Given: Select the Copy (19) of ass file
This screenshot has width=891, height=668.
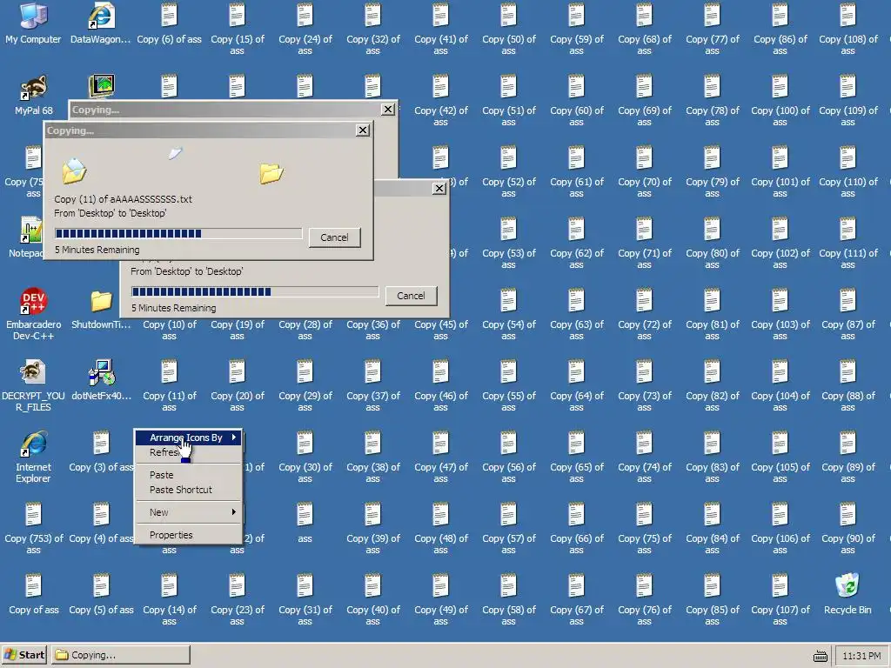Looking at the screenshot, I should pyautogui.click(x=237, y=330).
